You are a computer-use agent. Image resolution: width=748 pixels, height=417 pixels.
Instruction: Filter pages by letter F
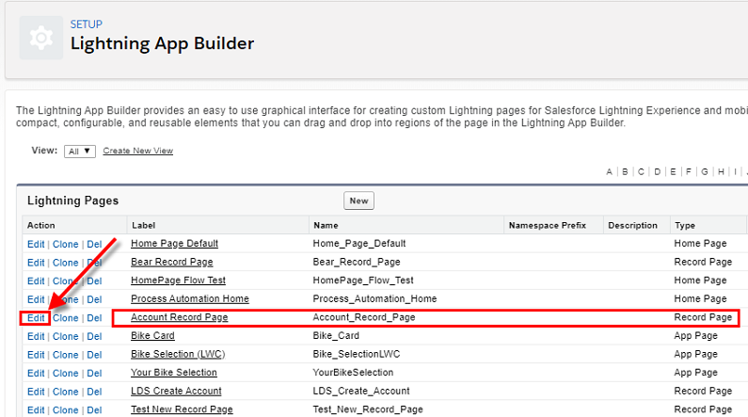point(689,171)
